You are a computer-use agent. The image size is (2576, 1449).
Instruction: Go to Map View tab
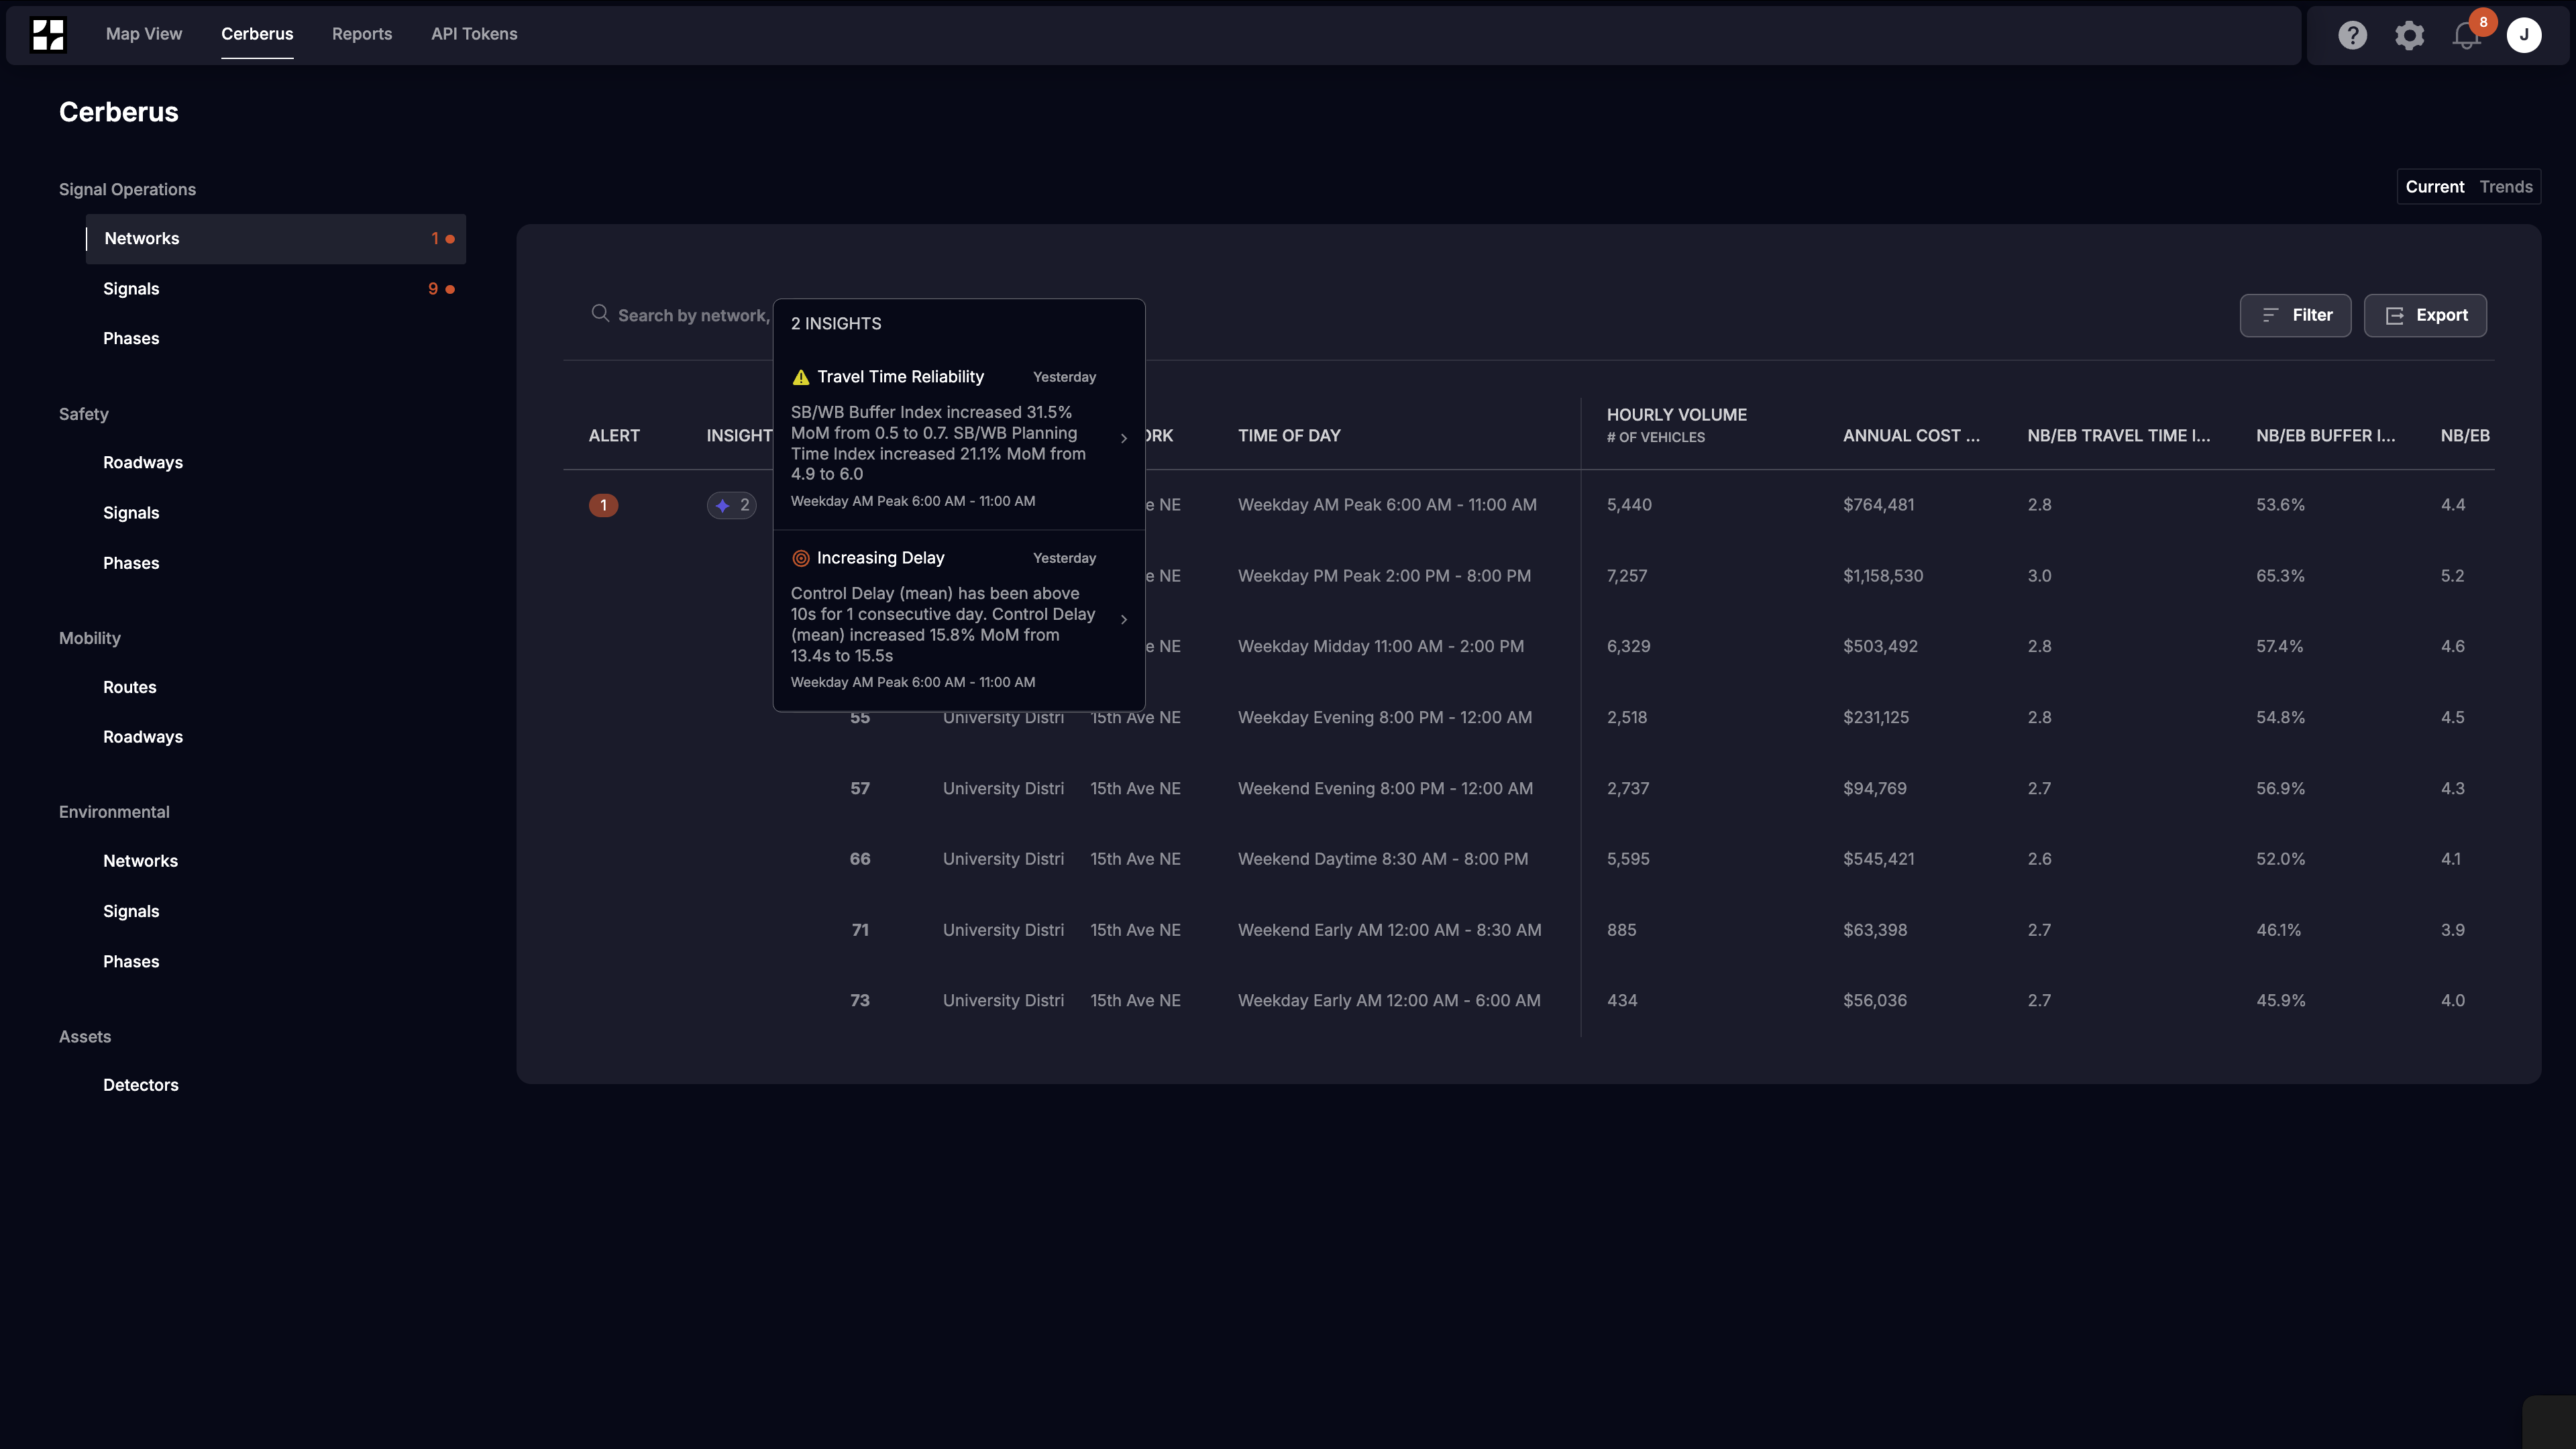pyautogui.click(x=144, y=34)
